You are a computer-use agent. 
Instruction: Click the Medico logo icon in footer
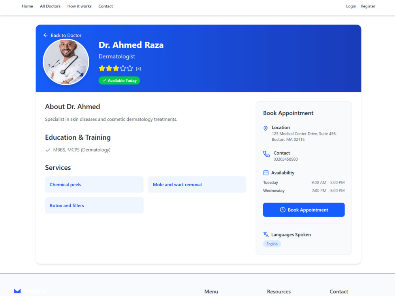click(17, 291)
